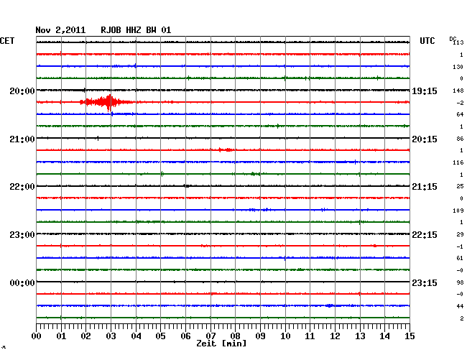Click the DC offset value 29
467x355 pixels.
coord(460,235)
